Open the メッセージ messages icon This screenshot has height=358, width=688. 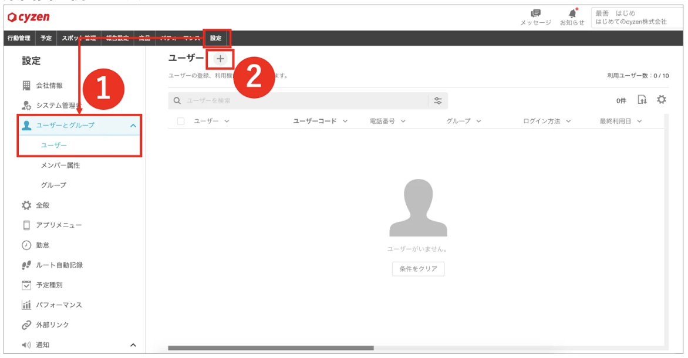pos(535,13)
